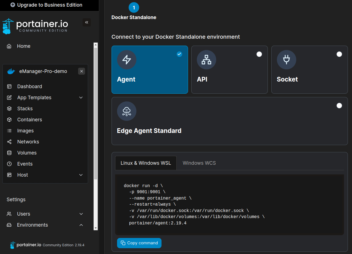Image resolution: width=352 pixels, height=254 pixels.
Task: Collapse sidebar with double-chevron icon
Action: click(x=87, y=22)
